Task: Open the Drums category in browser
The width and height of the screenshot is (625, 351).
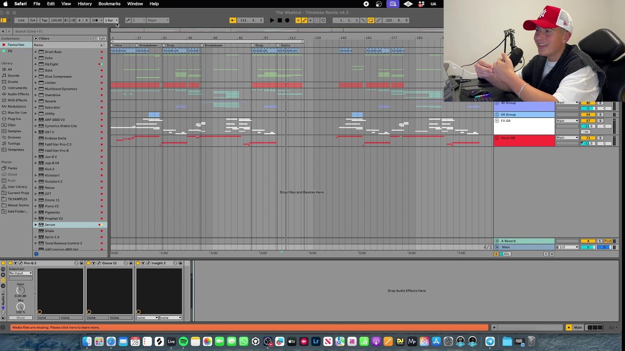Action: pyautogui.click(x=13, y=82)
